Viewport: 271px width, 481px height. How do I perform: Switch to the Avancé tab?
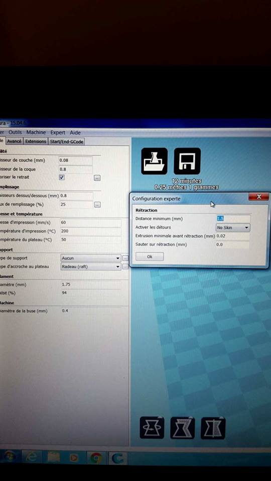click(15, 141)
